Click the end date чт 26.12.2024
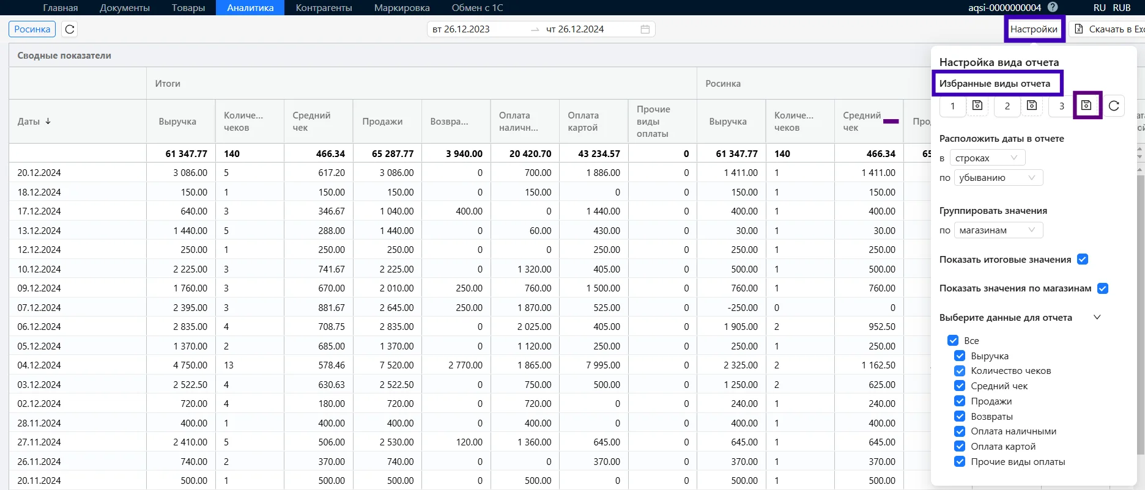The width and height of the screenshot is (1145, 490). (575, 29)
